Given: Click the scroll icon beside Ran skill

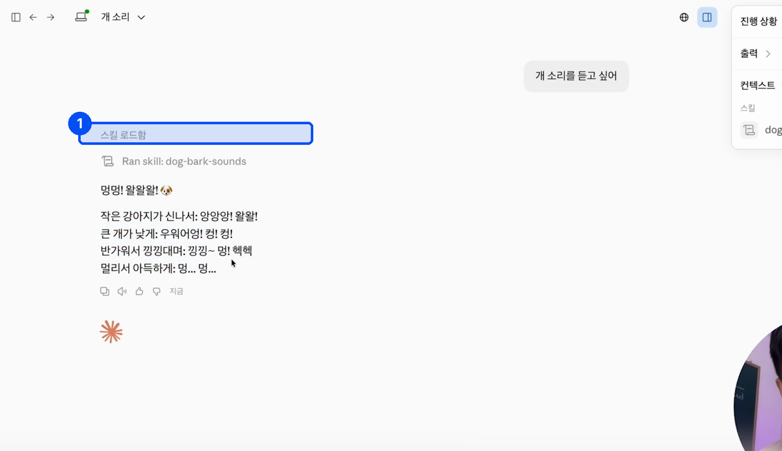Looking at the screenshot, I should 108,161.
